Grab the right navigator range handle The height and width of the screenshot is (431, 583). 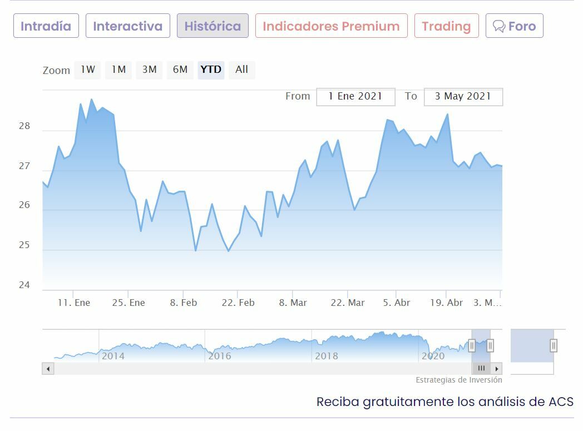point(490,346)
